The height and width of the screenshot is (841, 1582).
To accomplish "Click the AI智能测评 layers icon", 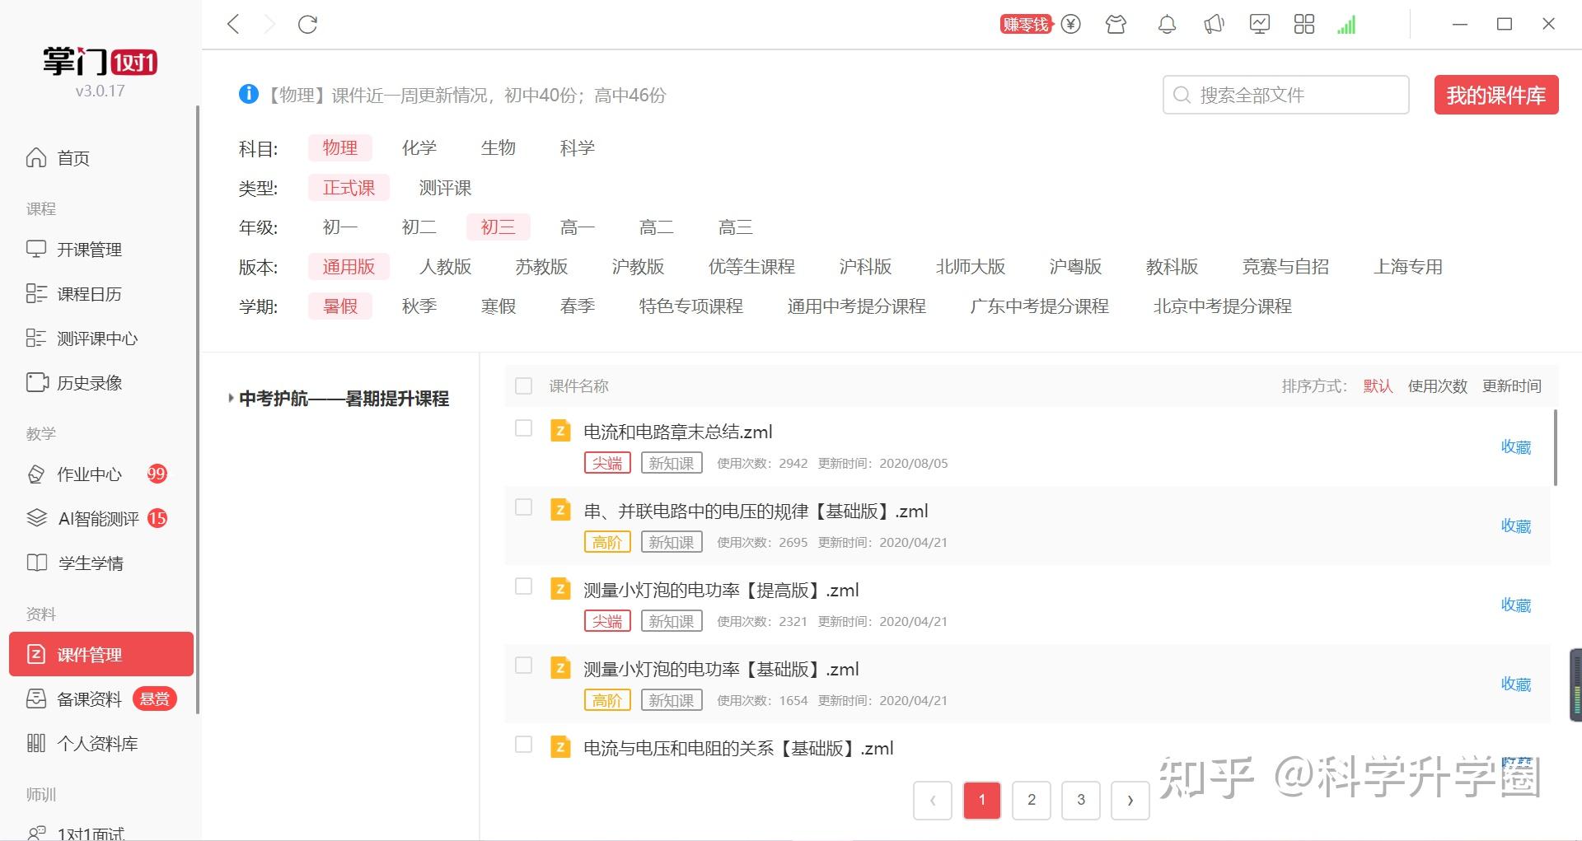I will pos(37,518).
